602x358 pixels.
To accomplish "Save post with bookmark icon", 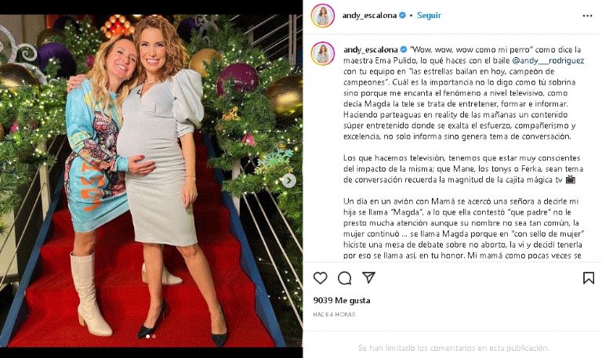I will pos(588,278).
